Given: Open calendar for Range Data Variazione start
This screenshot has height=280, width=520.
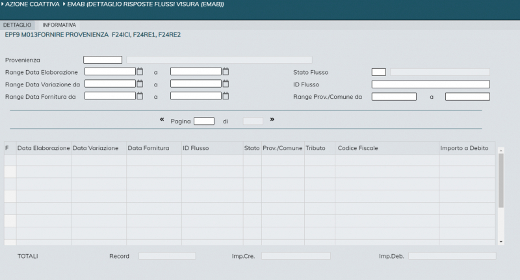Looking at the screenshot, I should tap(140, 84).
